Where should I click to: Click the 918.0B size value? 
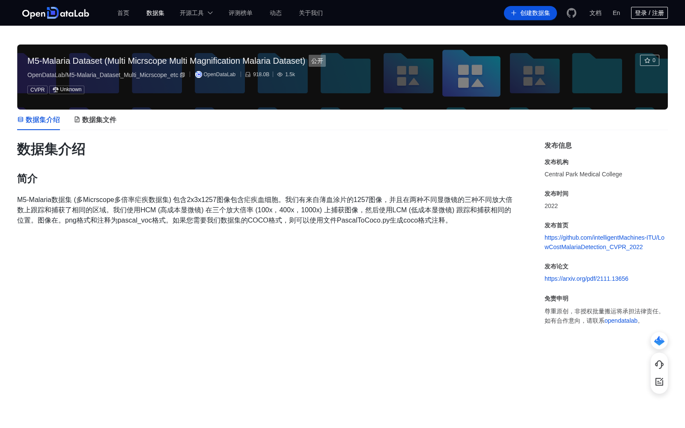261,74
